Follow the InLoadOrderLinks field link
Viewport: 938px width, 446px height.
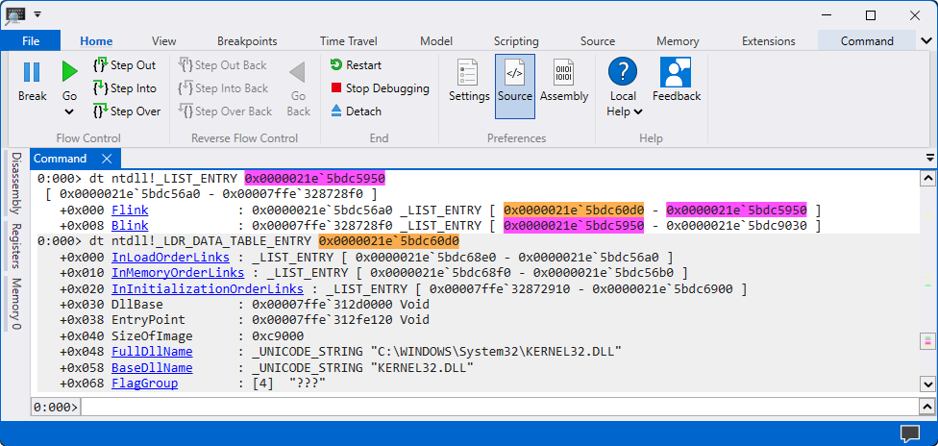pyautogui.click(x=170, y=258)
